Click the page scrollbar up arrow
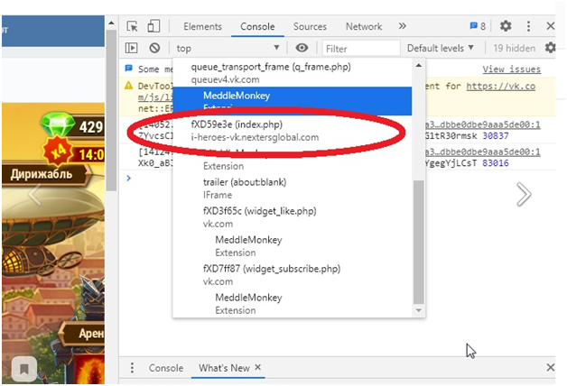Screen dimensions: 567x386 pyautogui.click(x=111, y=23)
